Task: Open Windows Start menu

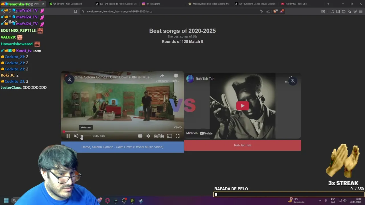Action: click(x=6, y=200)
